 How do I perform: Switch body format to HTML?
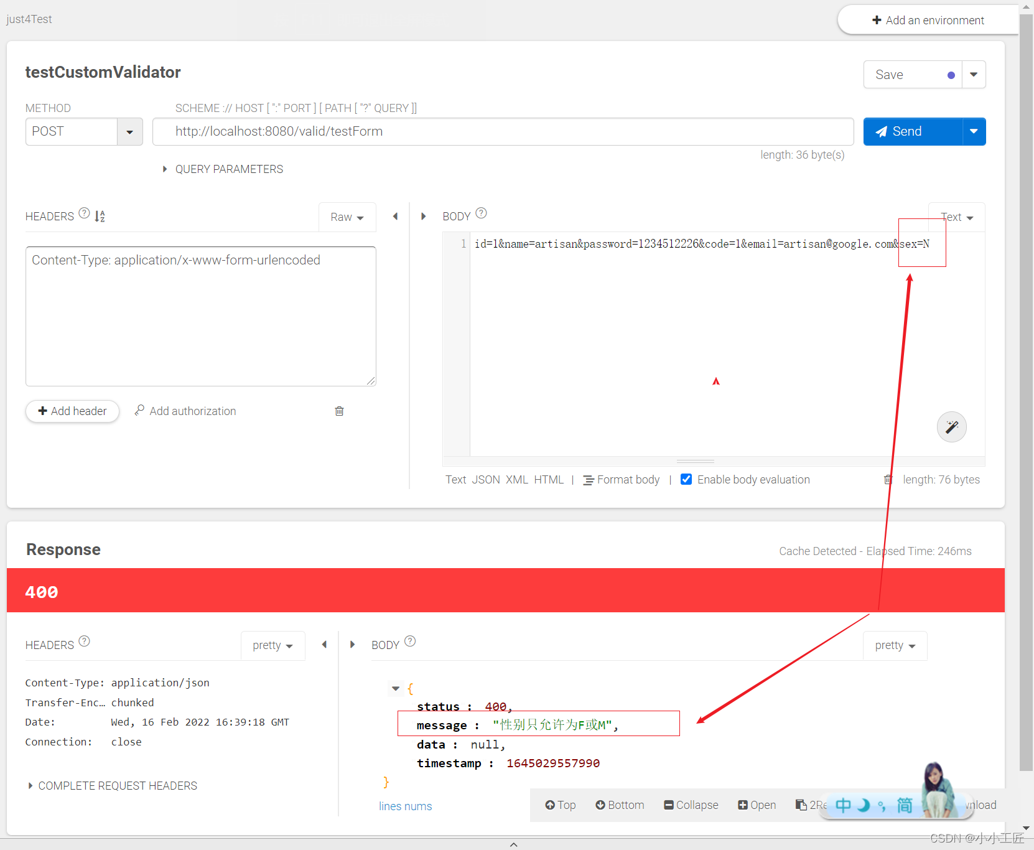coord(549,480)
